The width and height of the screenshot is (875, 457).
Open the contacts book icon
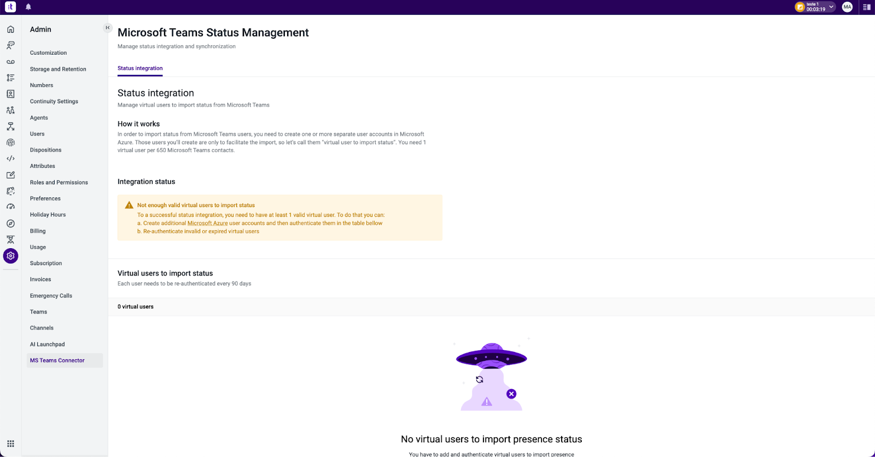[10, 94]
